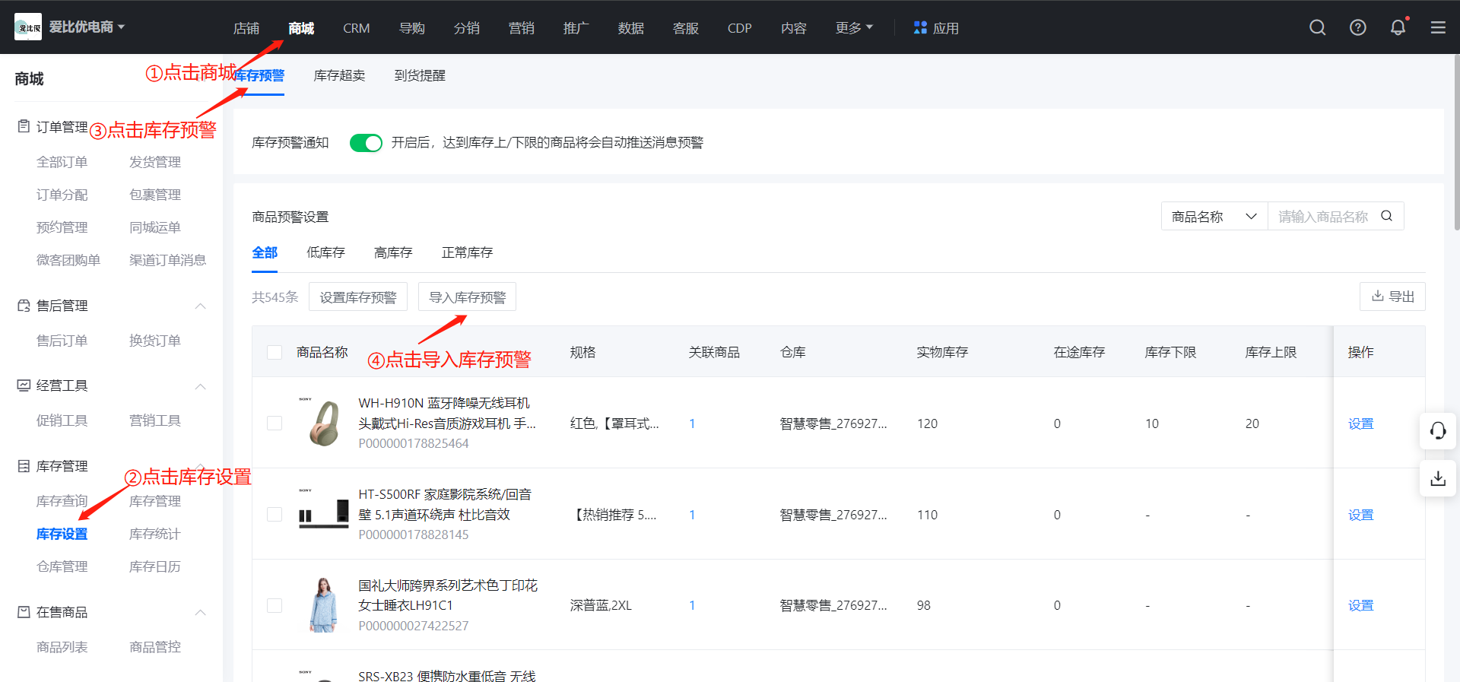Tick the select-all checkbox in table header

click(x=275, y=352)
